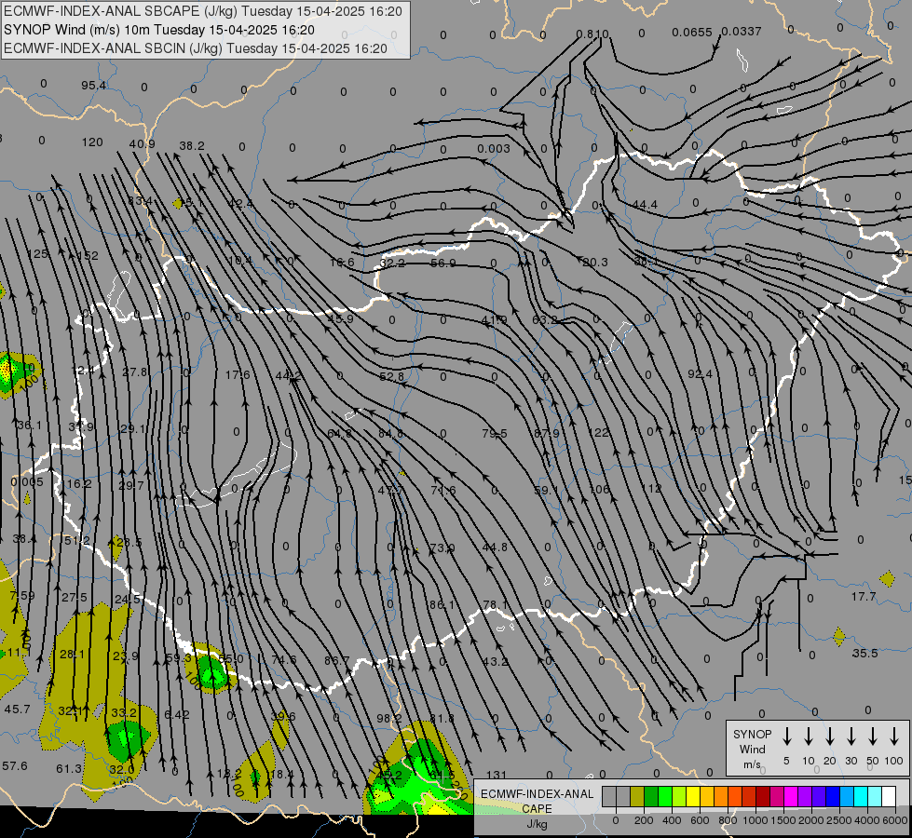Click the 'ECMWF-INDEX-ANAL CAPE' legend label
Screen dimensions: 912x838
click(537, 801)
